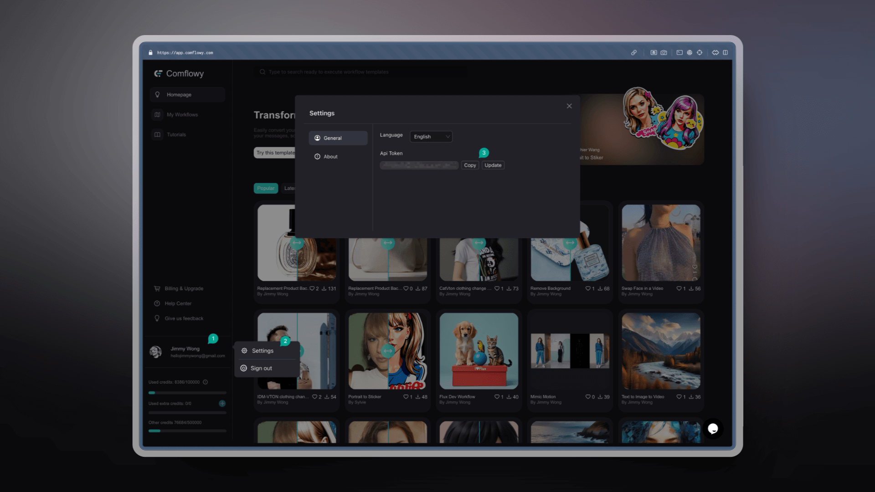Viewport: 875px width, 492px height.
Task: Open the Portrait to Sticker thumbnail
Action: (388, 351)
